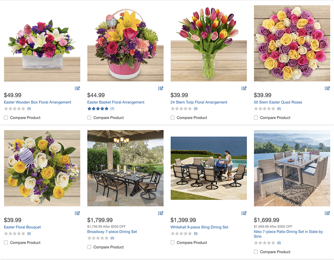Click the Broadway Dining Set product photo
The height and width of the screenshot is (260, 334).
coord(125,168)
